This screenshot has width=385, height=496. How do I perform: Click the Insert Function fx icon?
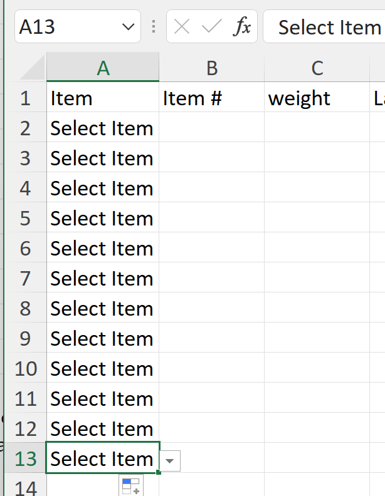(241, 27)
